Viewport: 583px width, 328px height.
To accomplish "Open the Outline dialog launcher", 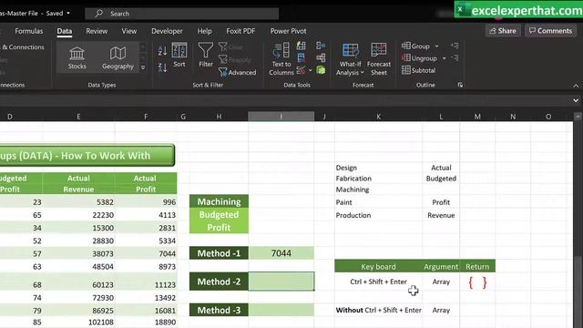I will click(460, 85).
